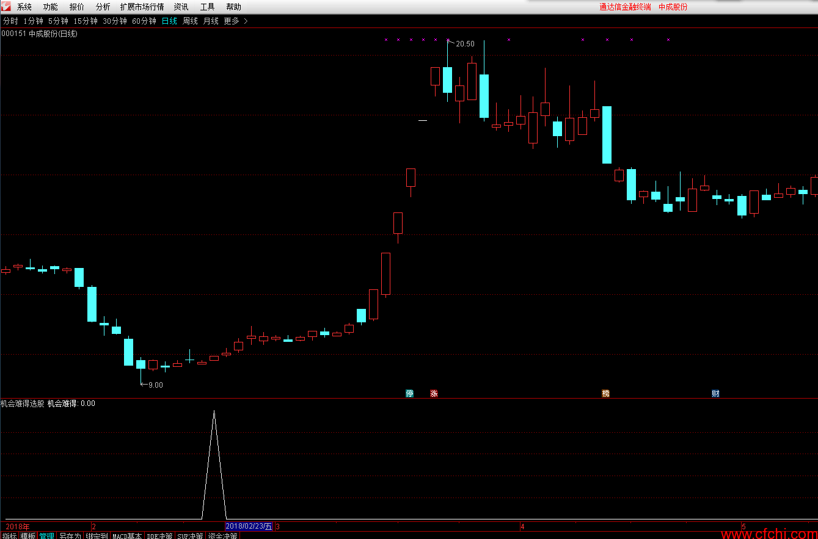The image size is (818, 539).
Task: Click the tall cyan candle before month 4
Action: pos(484,96)
